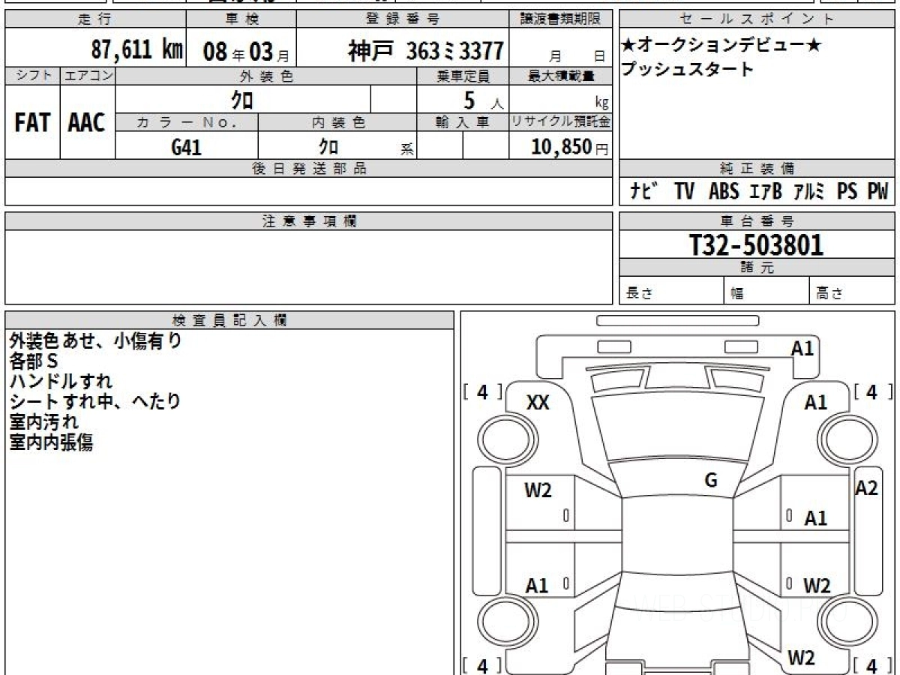Select the 登録番号 header
The height and width of the screenshot is (675, 900).
point(403,19)
